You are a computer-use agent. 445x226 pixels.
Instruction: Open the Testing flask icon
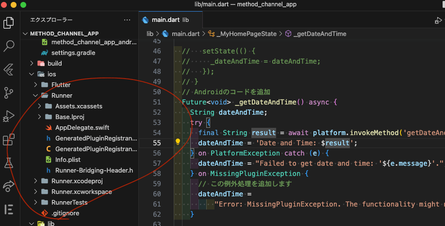(x=9, y=163)
